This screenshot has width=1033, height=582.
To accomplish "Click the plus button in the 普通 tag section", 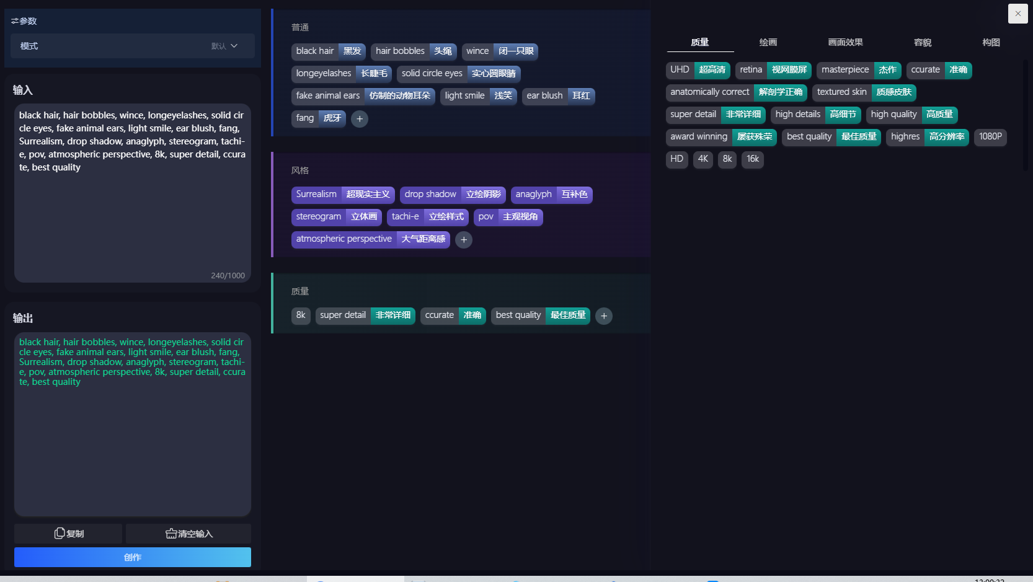I will point(360,118).
